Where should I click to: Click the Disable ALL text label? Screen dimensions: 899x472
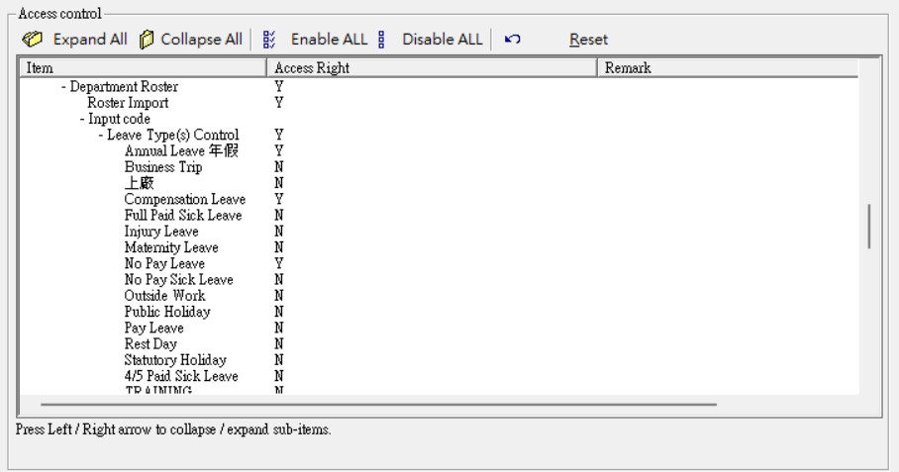click(x=442, y=40)
